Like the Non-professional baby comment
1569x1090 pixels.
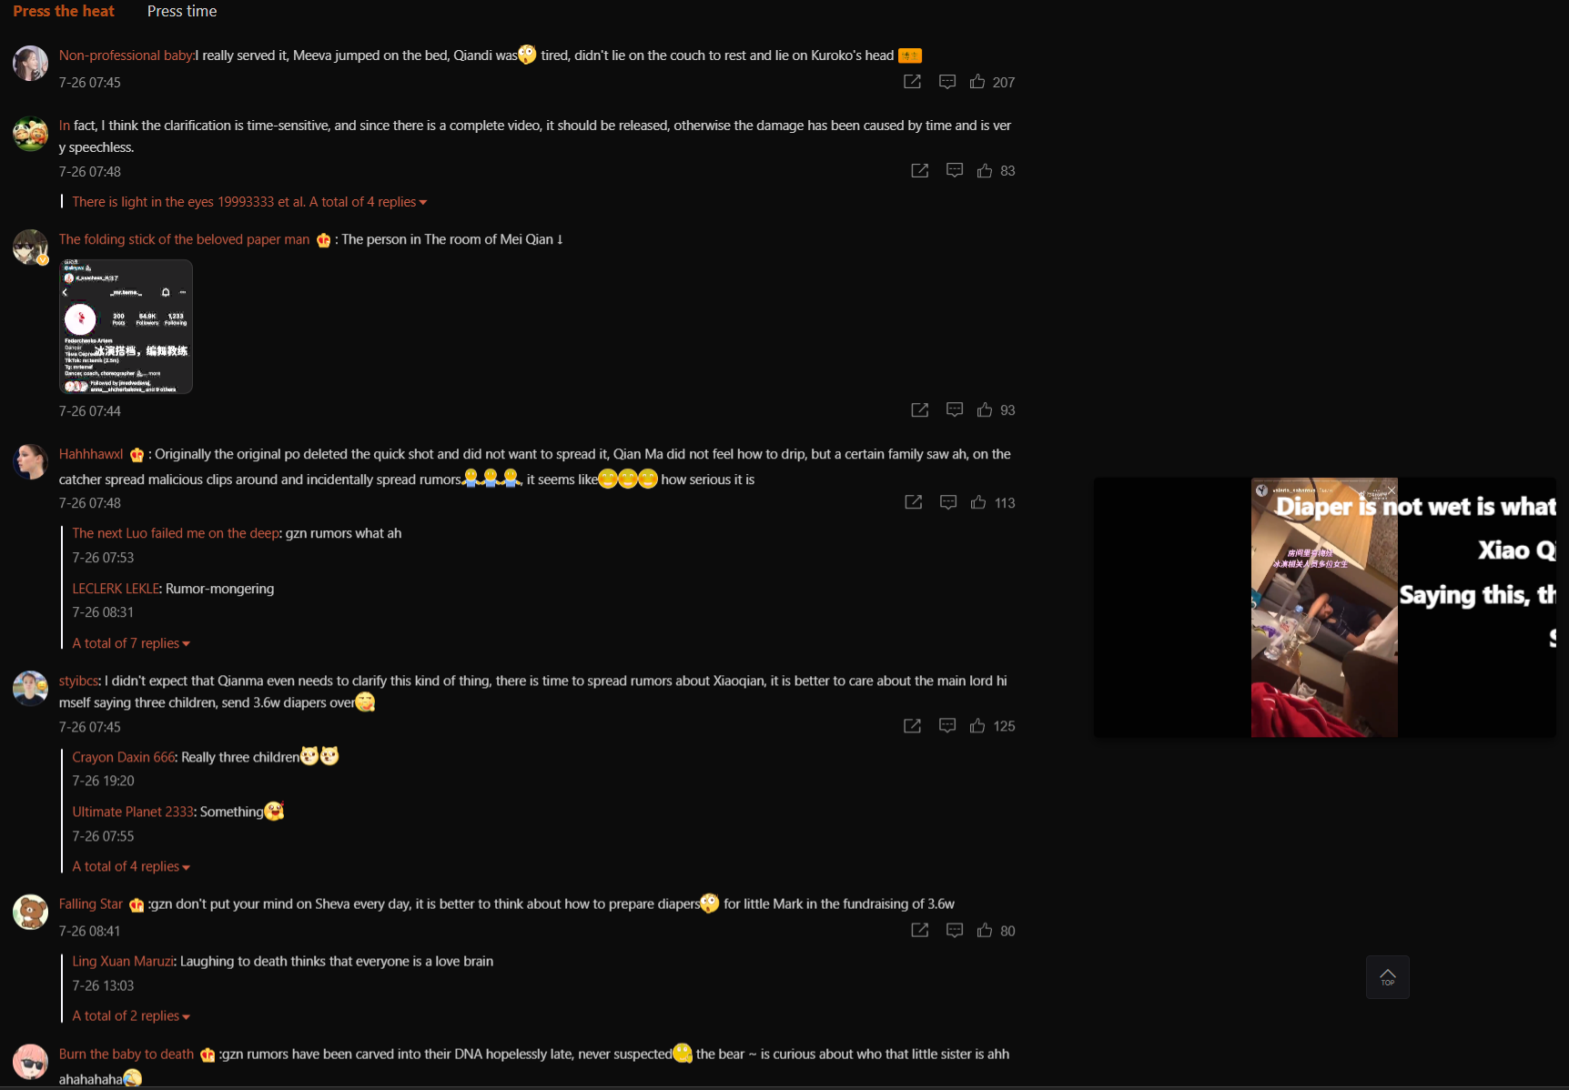(977, 82)
